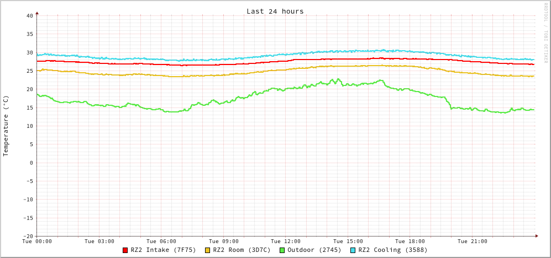Screen dimensions: 551x258
Task: Click the 'Tue 21:00' time label
Action: click(x=473, y=241)
